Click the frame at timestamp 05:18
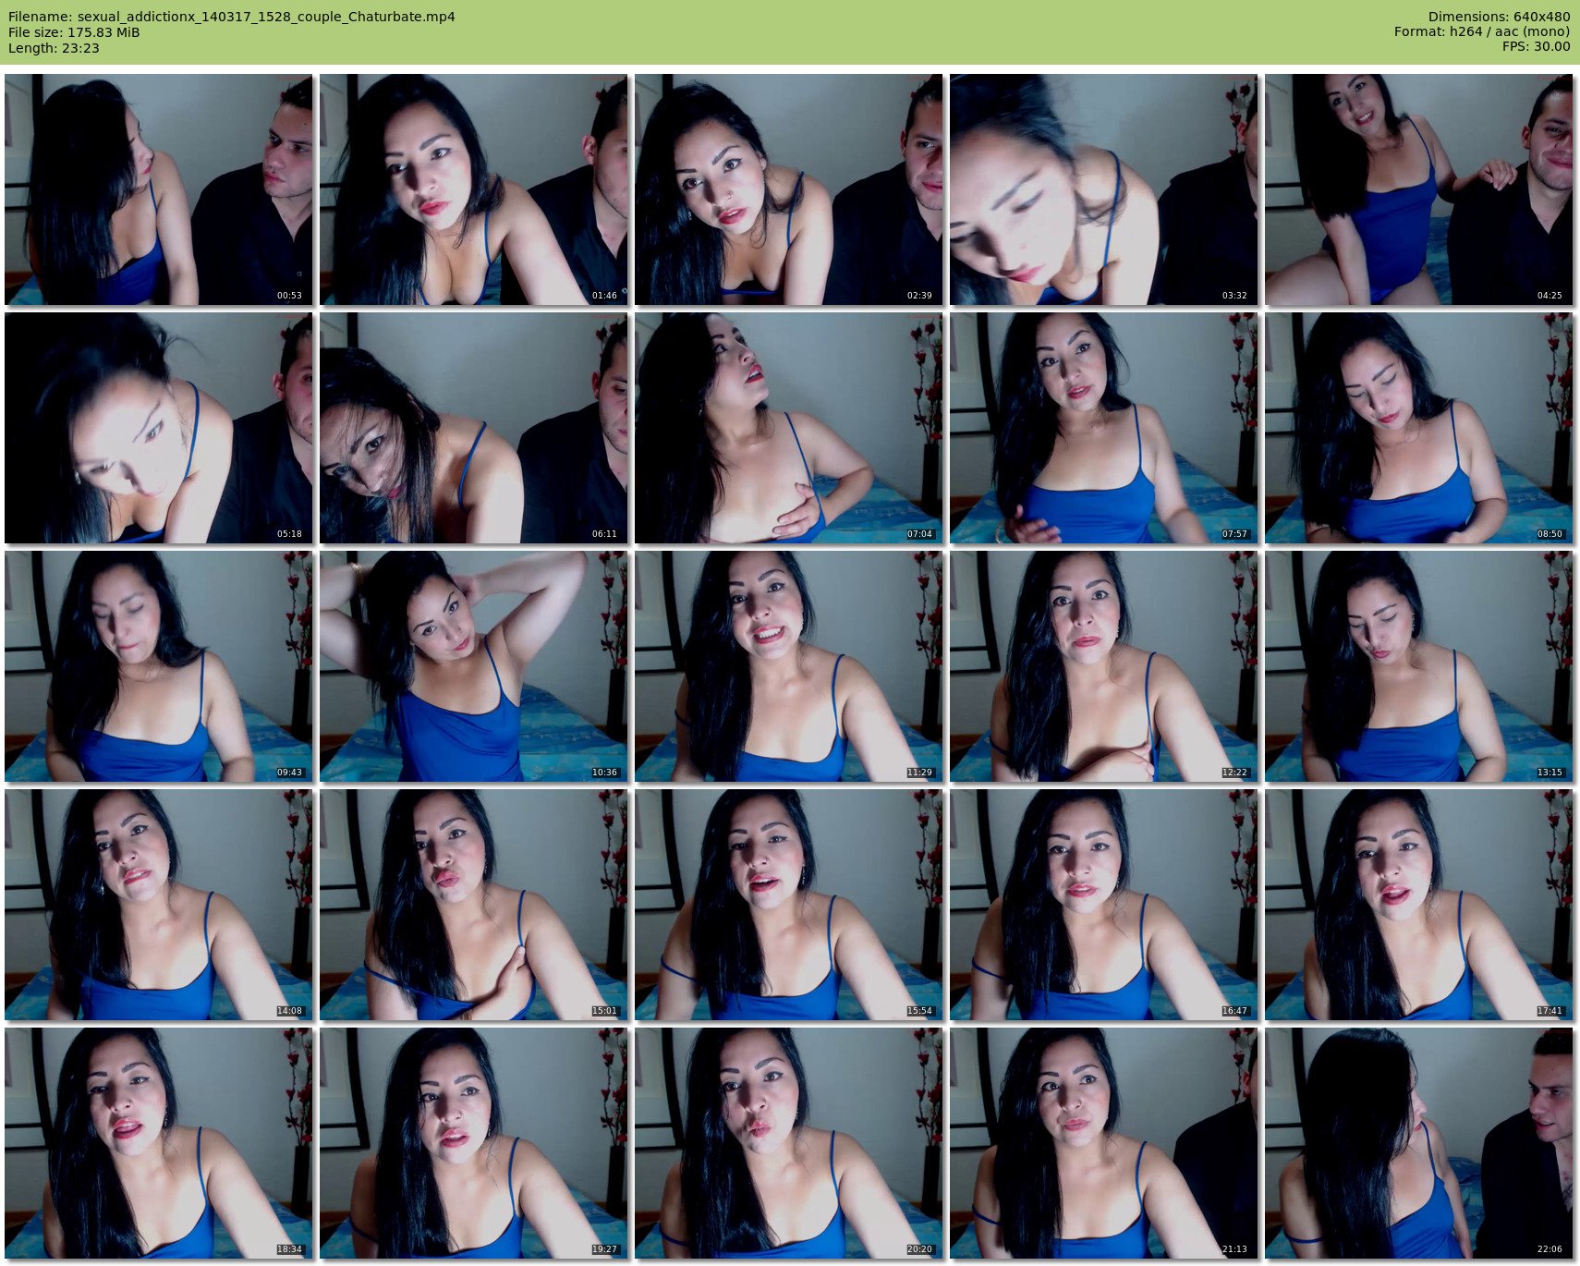 click(158, 428)
